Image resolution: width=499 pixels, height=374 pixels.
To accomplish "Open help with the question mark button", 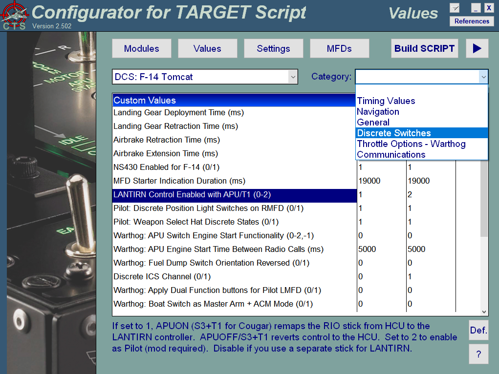I will point(478,354).
